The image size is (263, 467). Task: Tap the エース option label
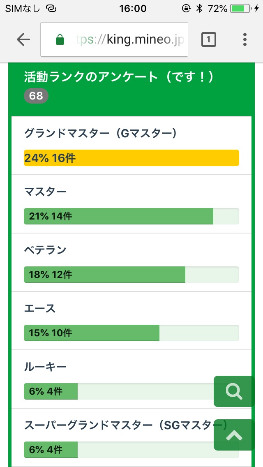(39, 308)
